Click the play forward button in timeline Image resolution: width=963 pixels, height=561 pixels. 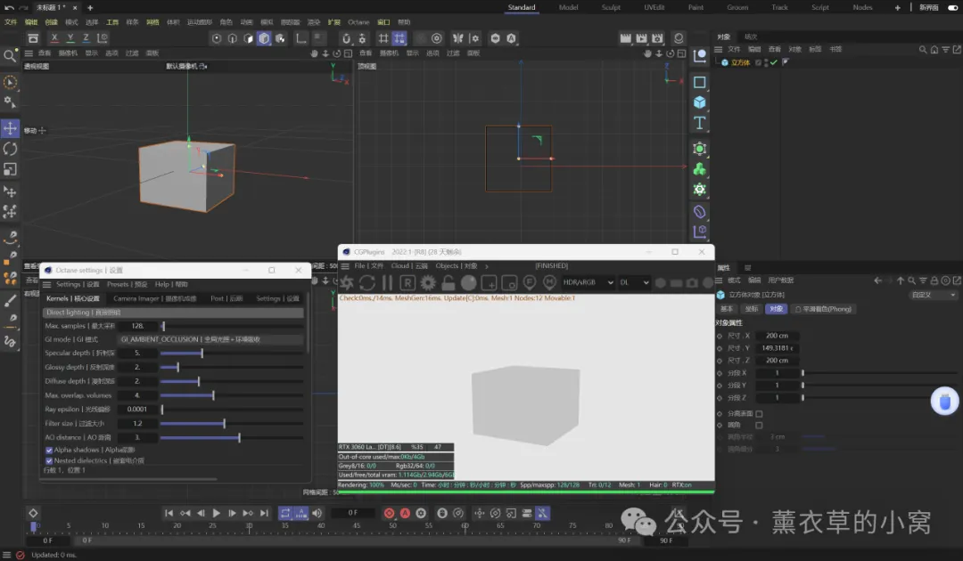[x=216, y=513]
